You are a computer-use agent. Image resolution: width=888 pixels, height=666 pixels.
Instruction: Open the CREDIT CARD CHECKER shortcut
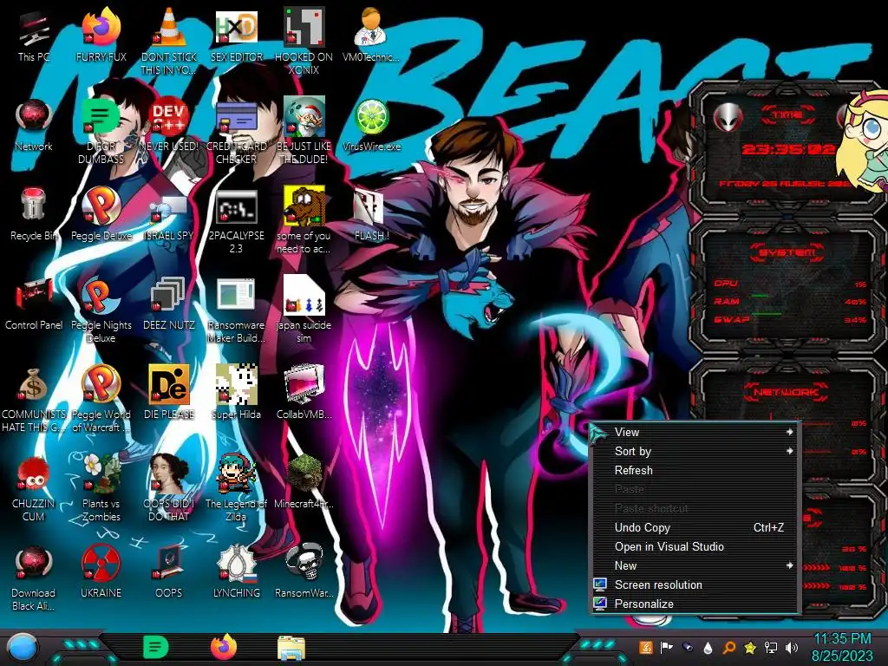[236, 118]
